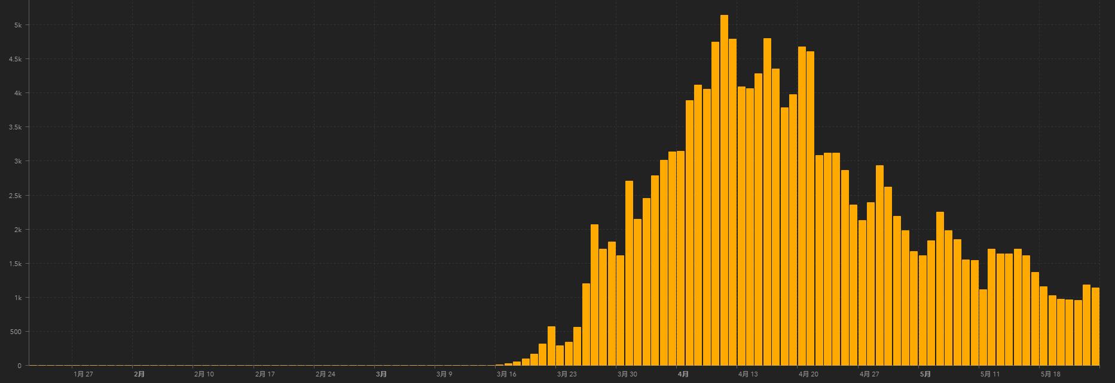Click the '3.5k' y-axis label
1115x383 pixels.
(x=15, y=128)
